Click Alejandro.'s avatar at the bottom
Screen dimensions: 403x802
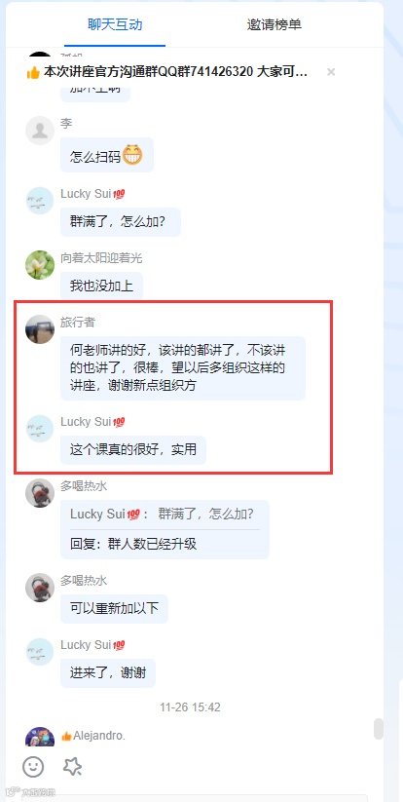click(x=40, y=737)
